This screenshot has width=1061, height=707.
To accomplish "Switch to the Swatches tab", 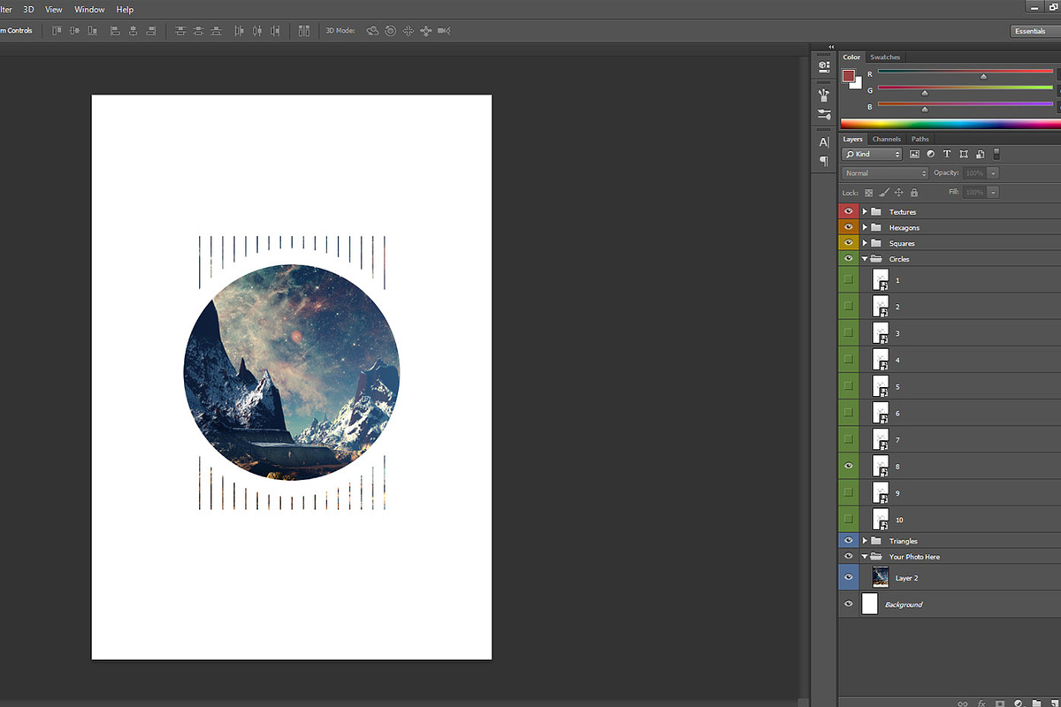I will 885,57.
